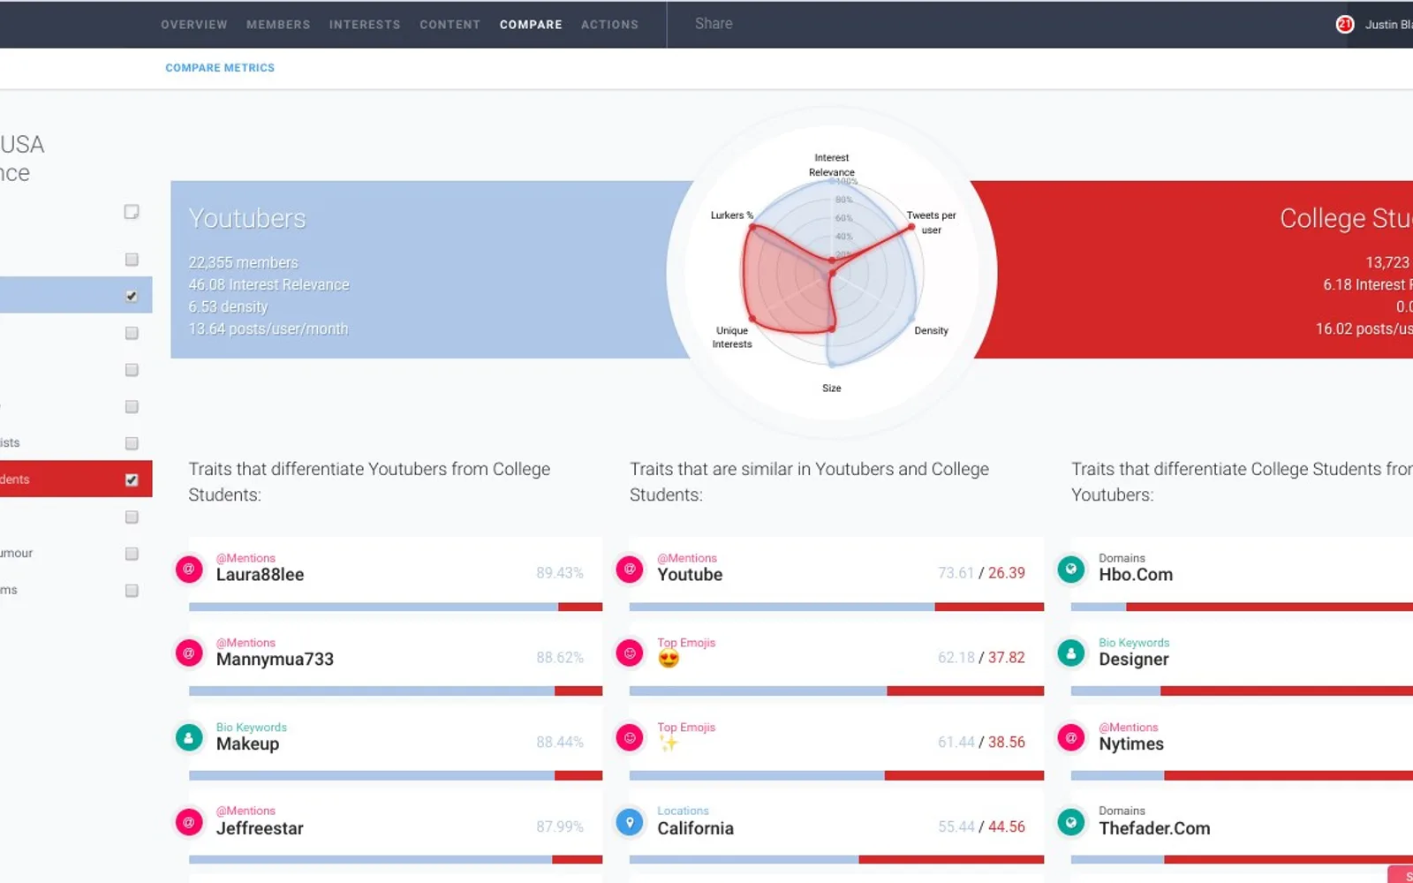This screenshot has height=883, width=1413.
Task: Click the @ mention icon beside Laura88lee
Action: point(189,570)
